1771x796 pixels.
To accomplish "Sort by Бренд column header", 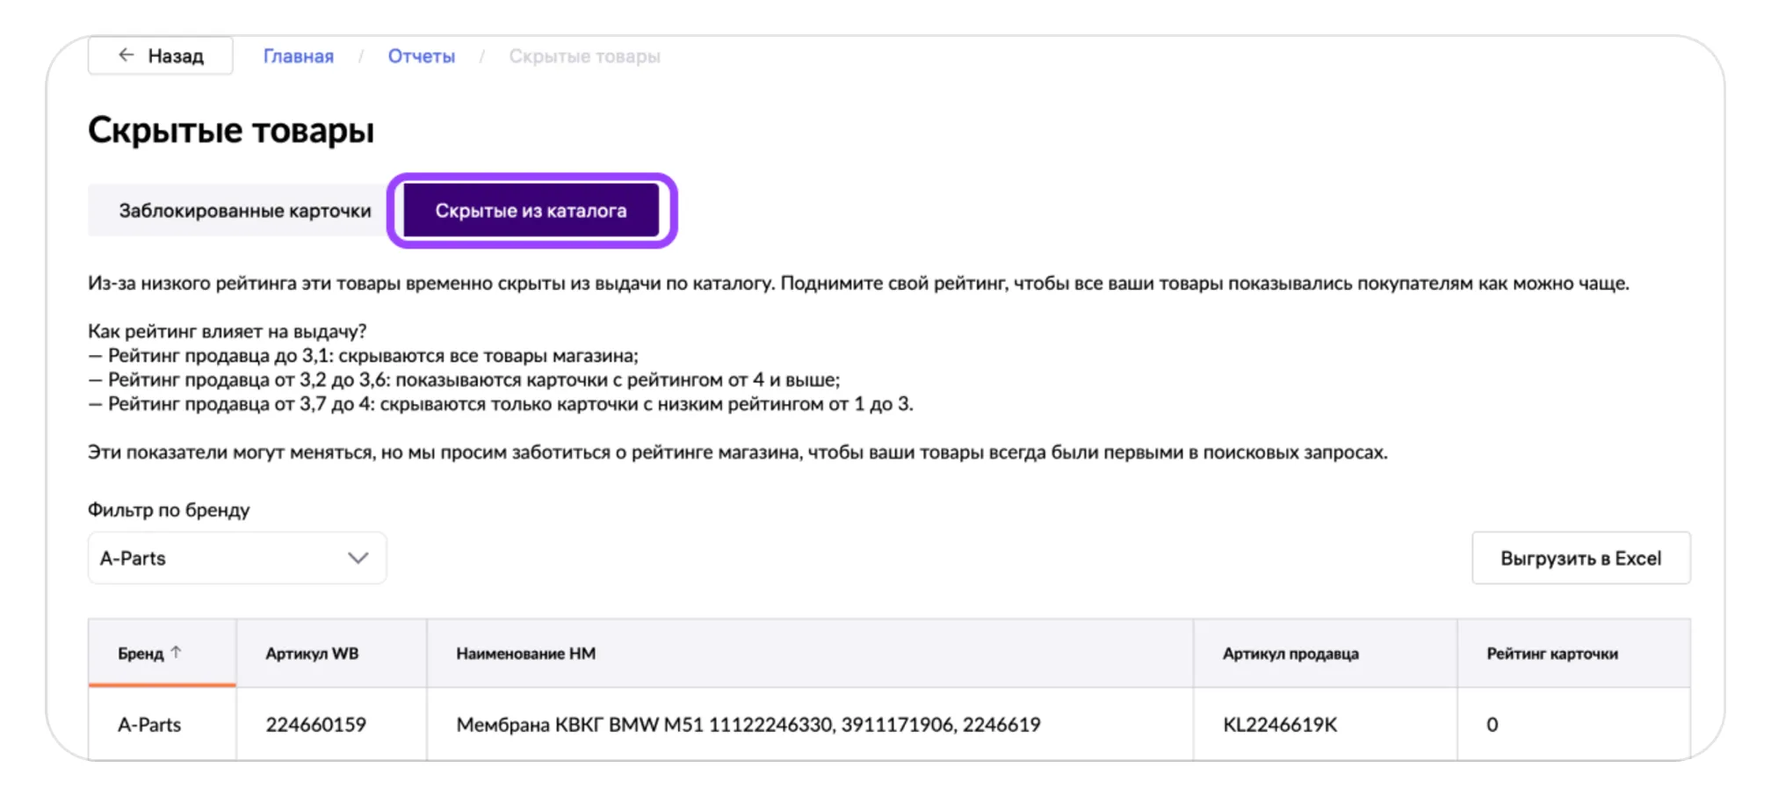I will point(141,654).
